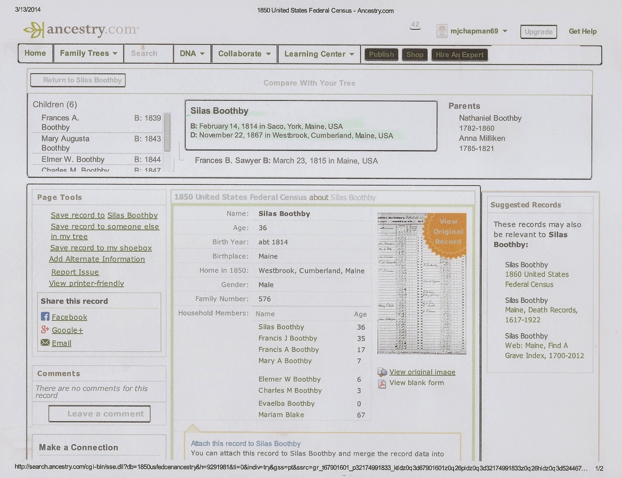Select household member Charles M Boothby
The image size is (622, 478).
(290, 391)
